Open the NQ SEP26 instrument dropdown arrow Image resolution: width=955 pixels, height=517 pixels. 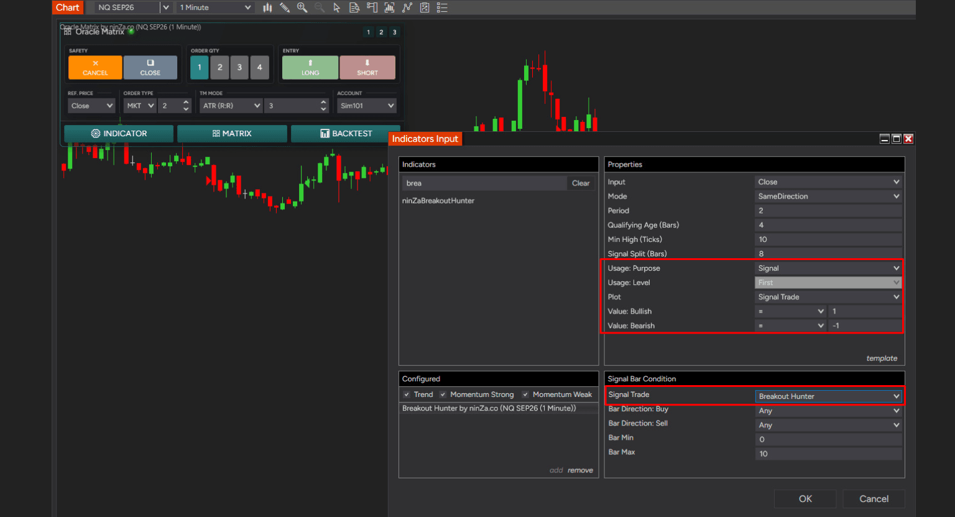point(165,7)
